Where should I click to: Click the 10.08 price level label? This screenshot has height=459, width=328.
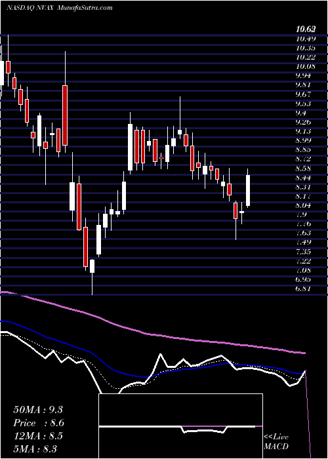[x=306, y=66]
